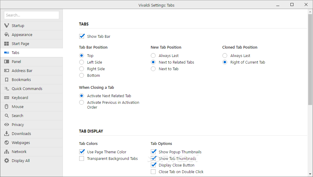
Task: Select Bottom tab bar position
Action: (82, 75)
